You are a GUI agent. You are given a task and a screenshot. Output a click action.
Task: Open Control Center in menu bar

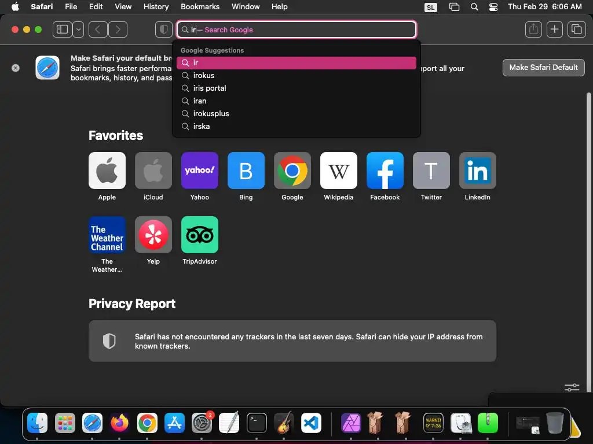coord(493,7)
